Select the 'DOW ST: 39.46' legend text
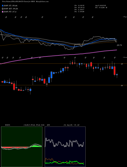The height and width of the screenshot is (167, 127). pos(10,6)
